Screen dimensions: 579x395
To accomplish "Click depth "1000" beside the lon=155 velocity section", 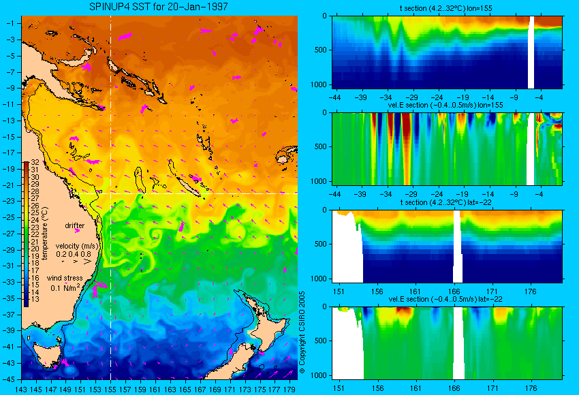I will coord(319,181).
